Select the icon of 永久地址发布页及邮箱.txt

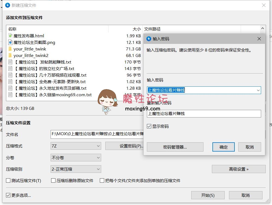coord(10,88)
